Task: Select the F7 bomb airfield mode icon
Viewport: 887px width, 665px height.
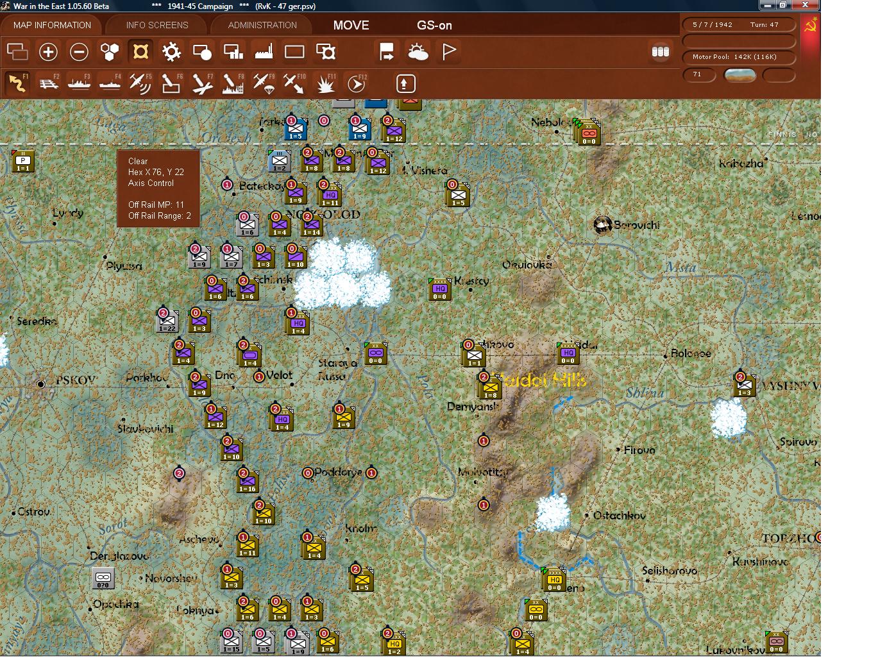Action: click(x=202, y=83)
